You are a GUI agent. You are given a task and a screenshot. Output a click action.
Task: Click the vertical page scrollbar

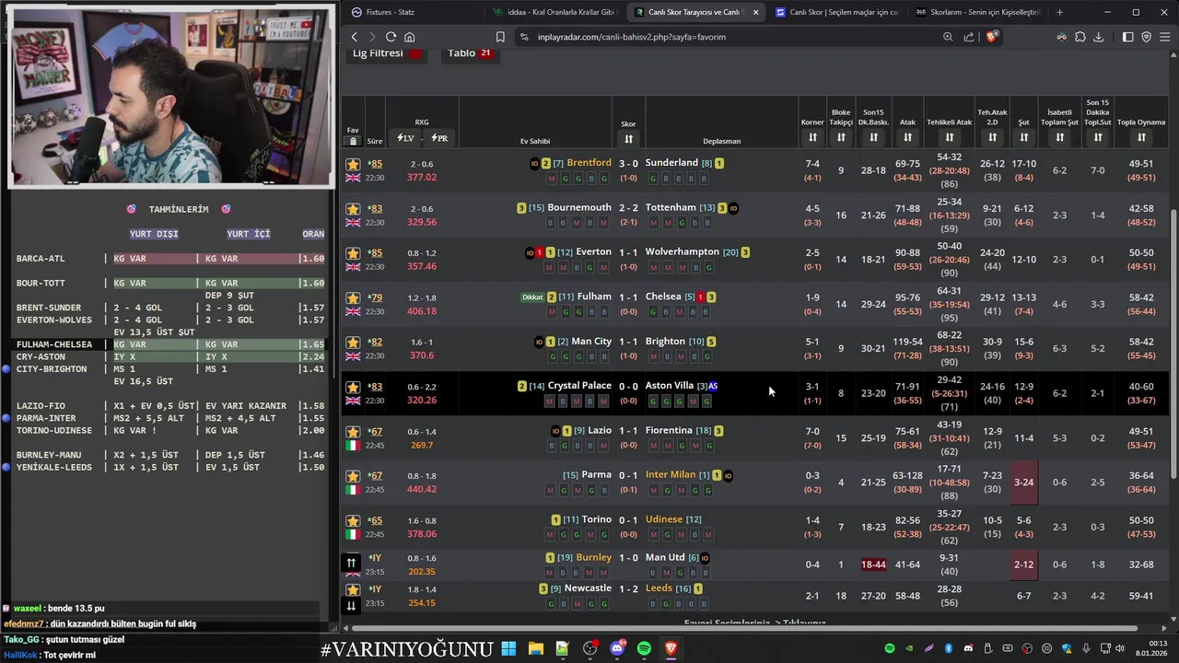tap(1173, 343)
